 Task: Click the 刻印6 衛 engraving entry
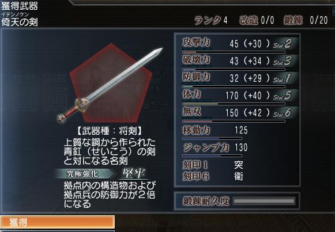click(x=213, y=176)
